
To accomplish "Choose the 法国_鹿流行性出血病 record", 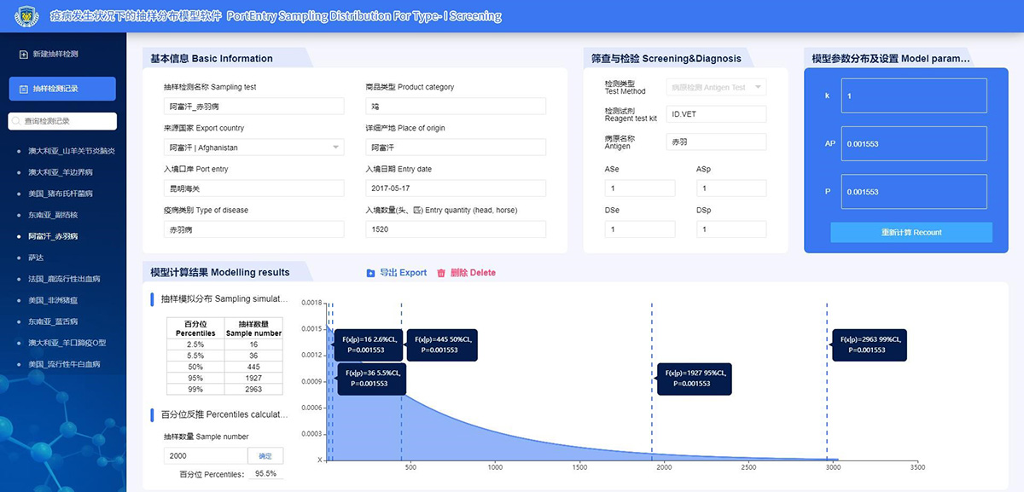I will pos(65,279).
